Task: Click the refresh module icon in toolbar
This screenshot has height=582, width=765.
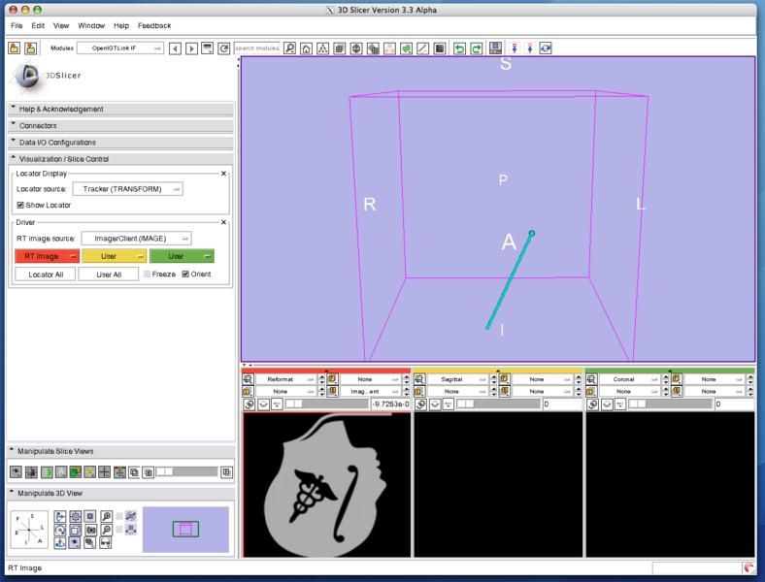Action: point(224,48)
